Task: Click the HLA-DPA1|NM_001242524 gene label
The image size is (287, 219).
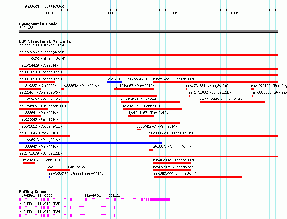Action: click(x=40, y=212)
